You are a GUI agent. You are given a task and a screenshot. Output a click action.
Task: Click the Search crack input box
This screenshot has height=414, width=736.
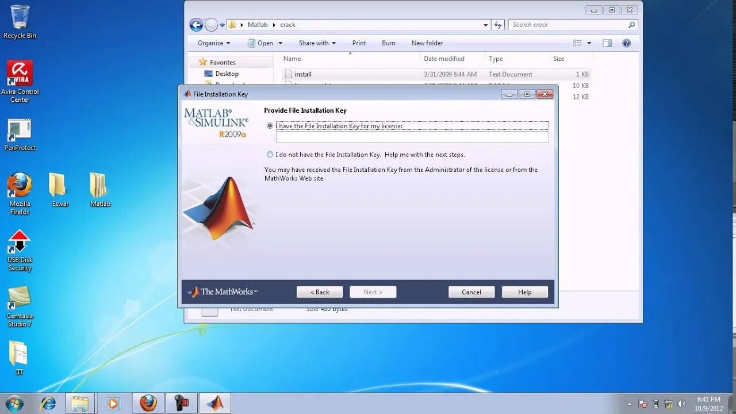click(x=573, y=25)
